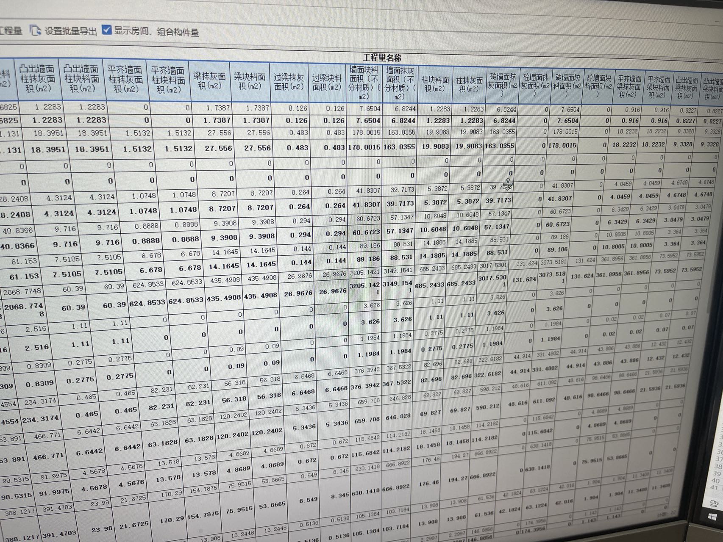This screenshot has height=542, width=723.
Task: Select column header 墙面抹灰面积(不分材质)
Action: [x=400, y=83]
